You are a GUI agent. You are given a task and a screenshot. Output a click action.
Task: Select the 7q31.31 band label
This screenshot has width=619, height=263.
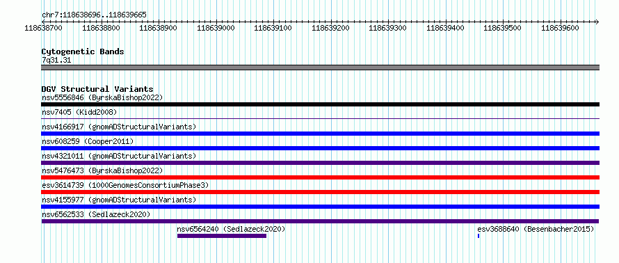click(x=56, y=61)
